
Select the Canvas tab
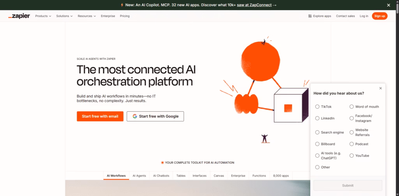[x=219, y=176]
